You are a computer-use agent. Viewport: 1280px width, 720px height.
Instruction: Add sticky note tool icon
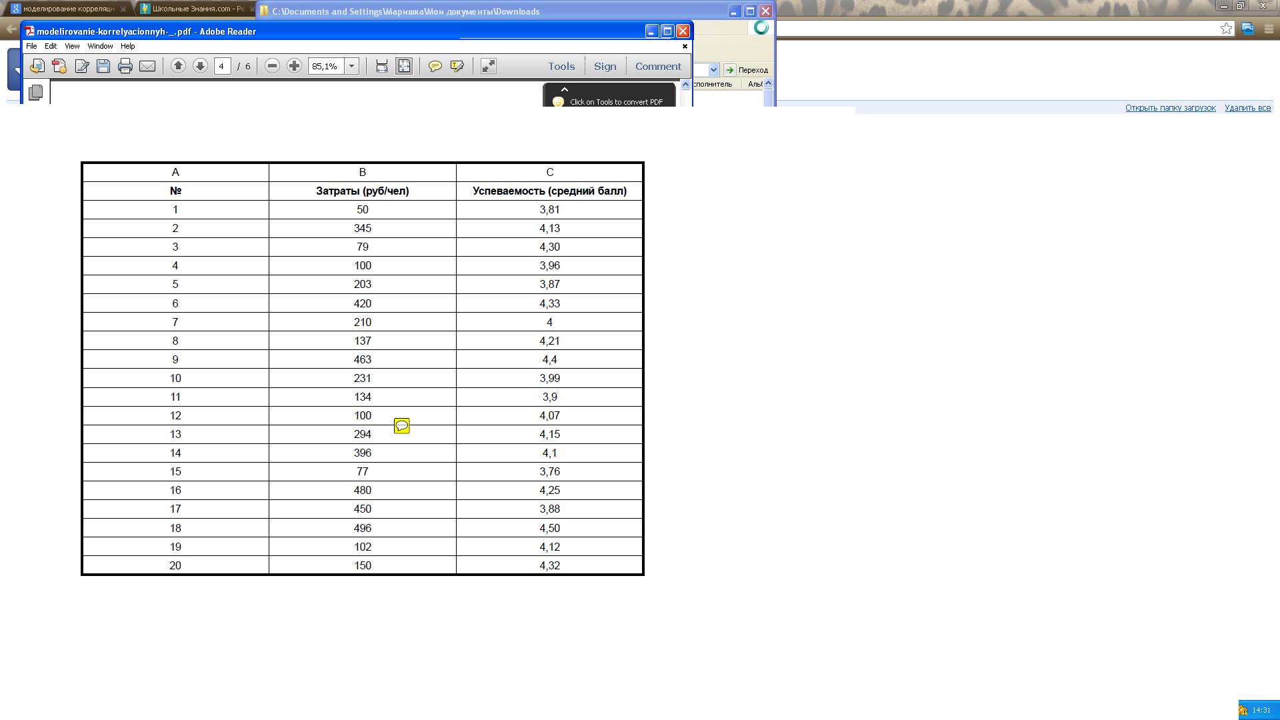[x=435, y=66]
